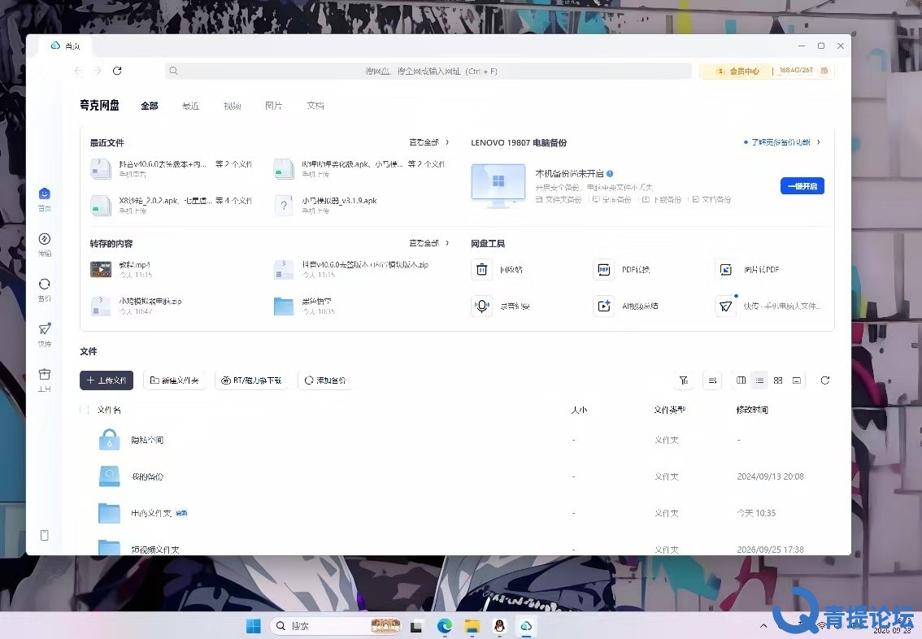Switch to large card view layout
This screenshot has width=922, height=639.
click(797, 380)
